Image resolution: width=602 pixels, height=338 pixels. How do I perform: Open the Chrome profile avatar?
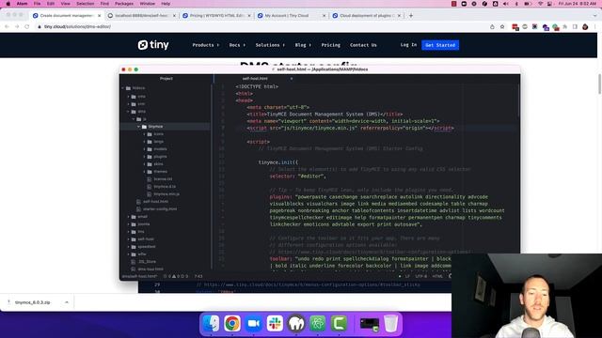point(585,27)
